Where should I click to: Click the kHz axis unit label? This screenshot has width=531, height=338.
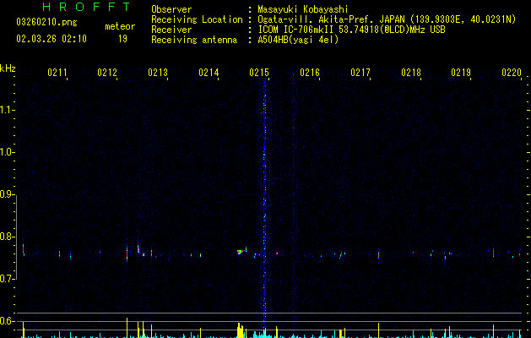click(8, 68)
